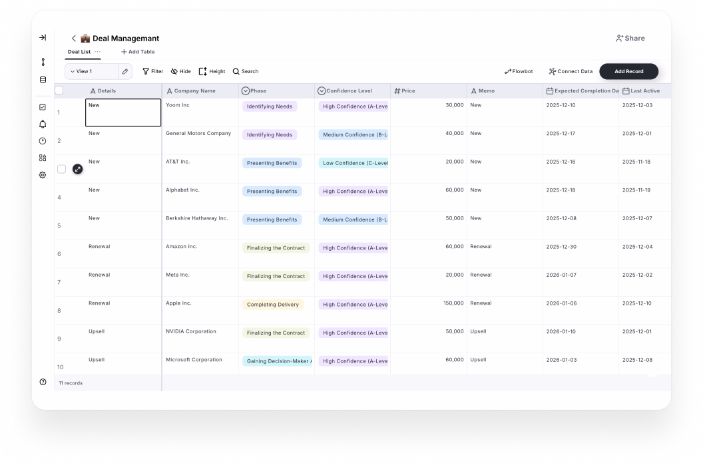Image resolution: width=703 pixels, height=463 pixels.
Task: Toggle the select-all checkbox in header
Action: click(x=59, y=90)
